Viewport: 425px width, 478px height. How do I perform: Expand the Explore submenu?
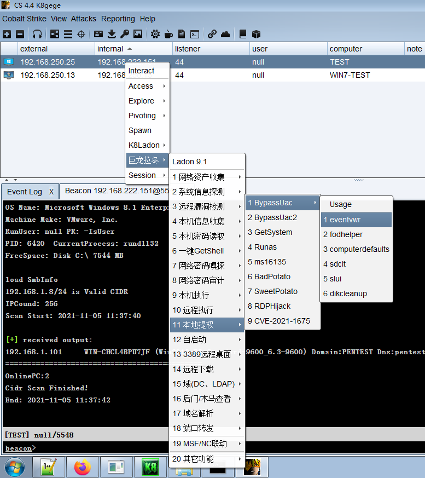pos(148,101)
